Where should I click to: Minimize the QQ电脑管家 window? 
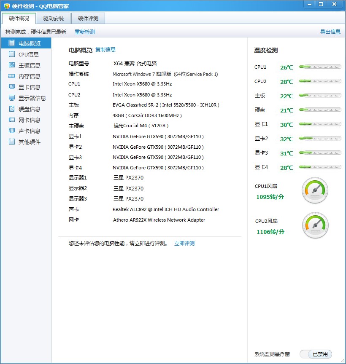[x=309, y=4]
